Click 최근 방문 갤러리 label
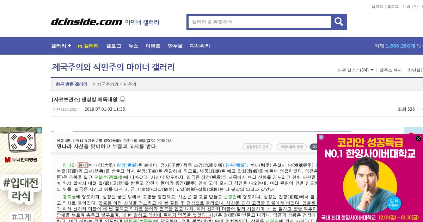The width and height of the screenshot is (423, 222). point(72,84)
